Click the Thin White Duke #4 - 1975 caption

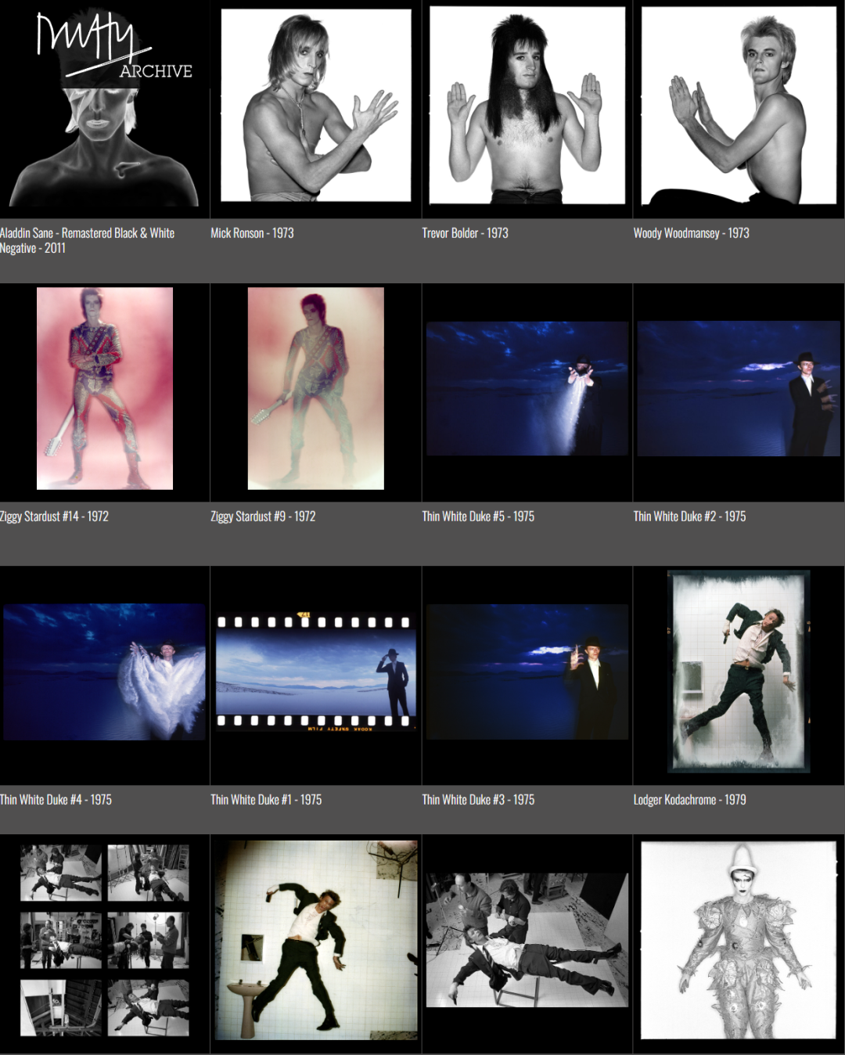click(56, 800)
